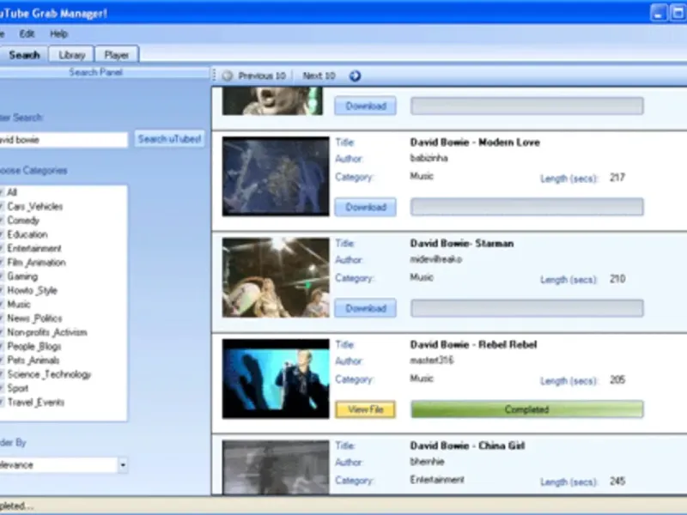Open the Edit menu
This screenshot has width=687, height=515.
pyautogui.click(x=27, y=33)
